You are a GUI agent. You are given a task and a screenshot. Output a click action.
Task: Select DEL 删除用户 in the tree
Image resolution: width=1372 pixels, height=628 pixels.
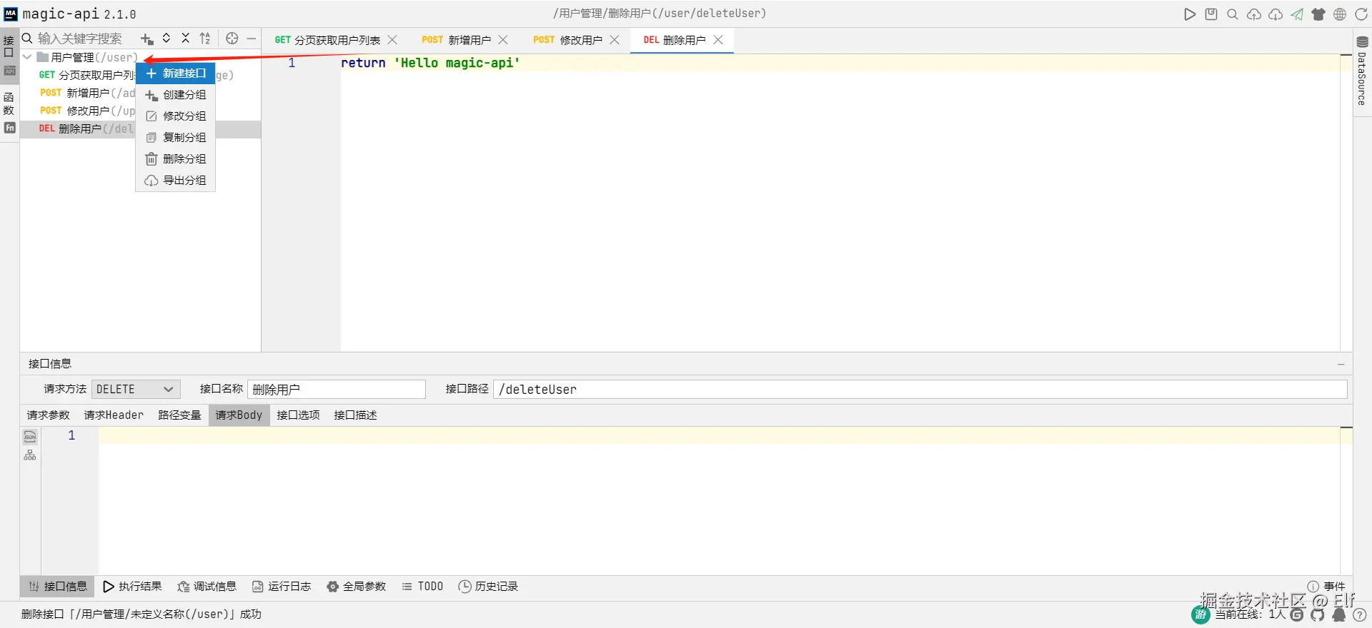coord(140,128)
